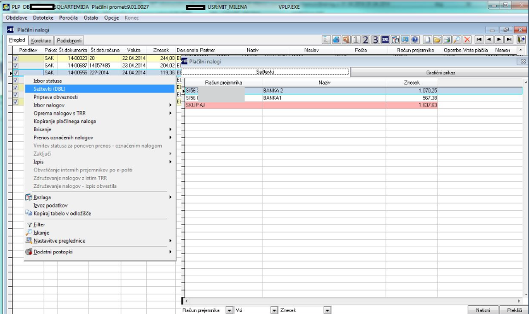Viewport: 529px width, 314px height.
Task: Click the dark blue XML toolbar icon
Action: coord(386,40)
